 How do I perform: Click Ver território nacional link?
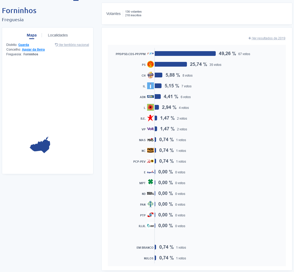coord(74,45)
